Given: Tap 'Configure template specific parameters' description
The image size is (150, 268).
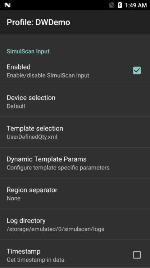Looking at the screenshot, I should (x=58, y=168).
